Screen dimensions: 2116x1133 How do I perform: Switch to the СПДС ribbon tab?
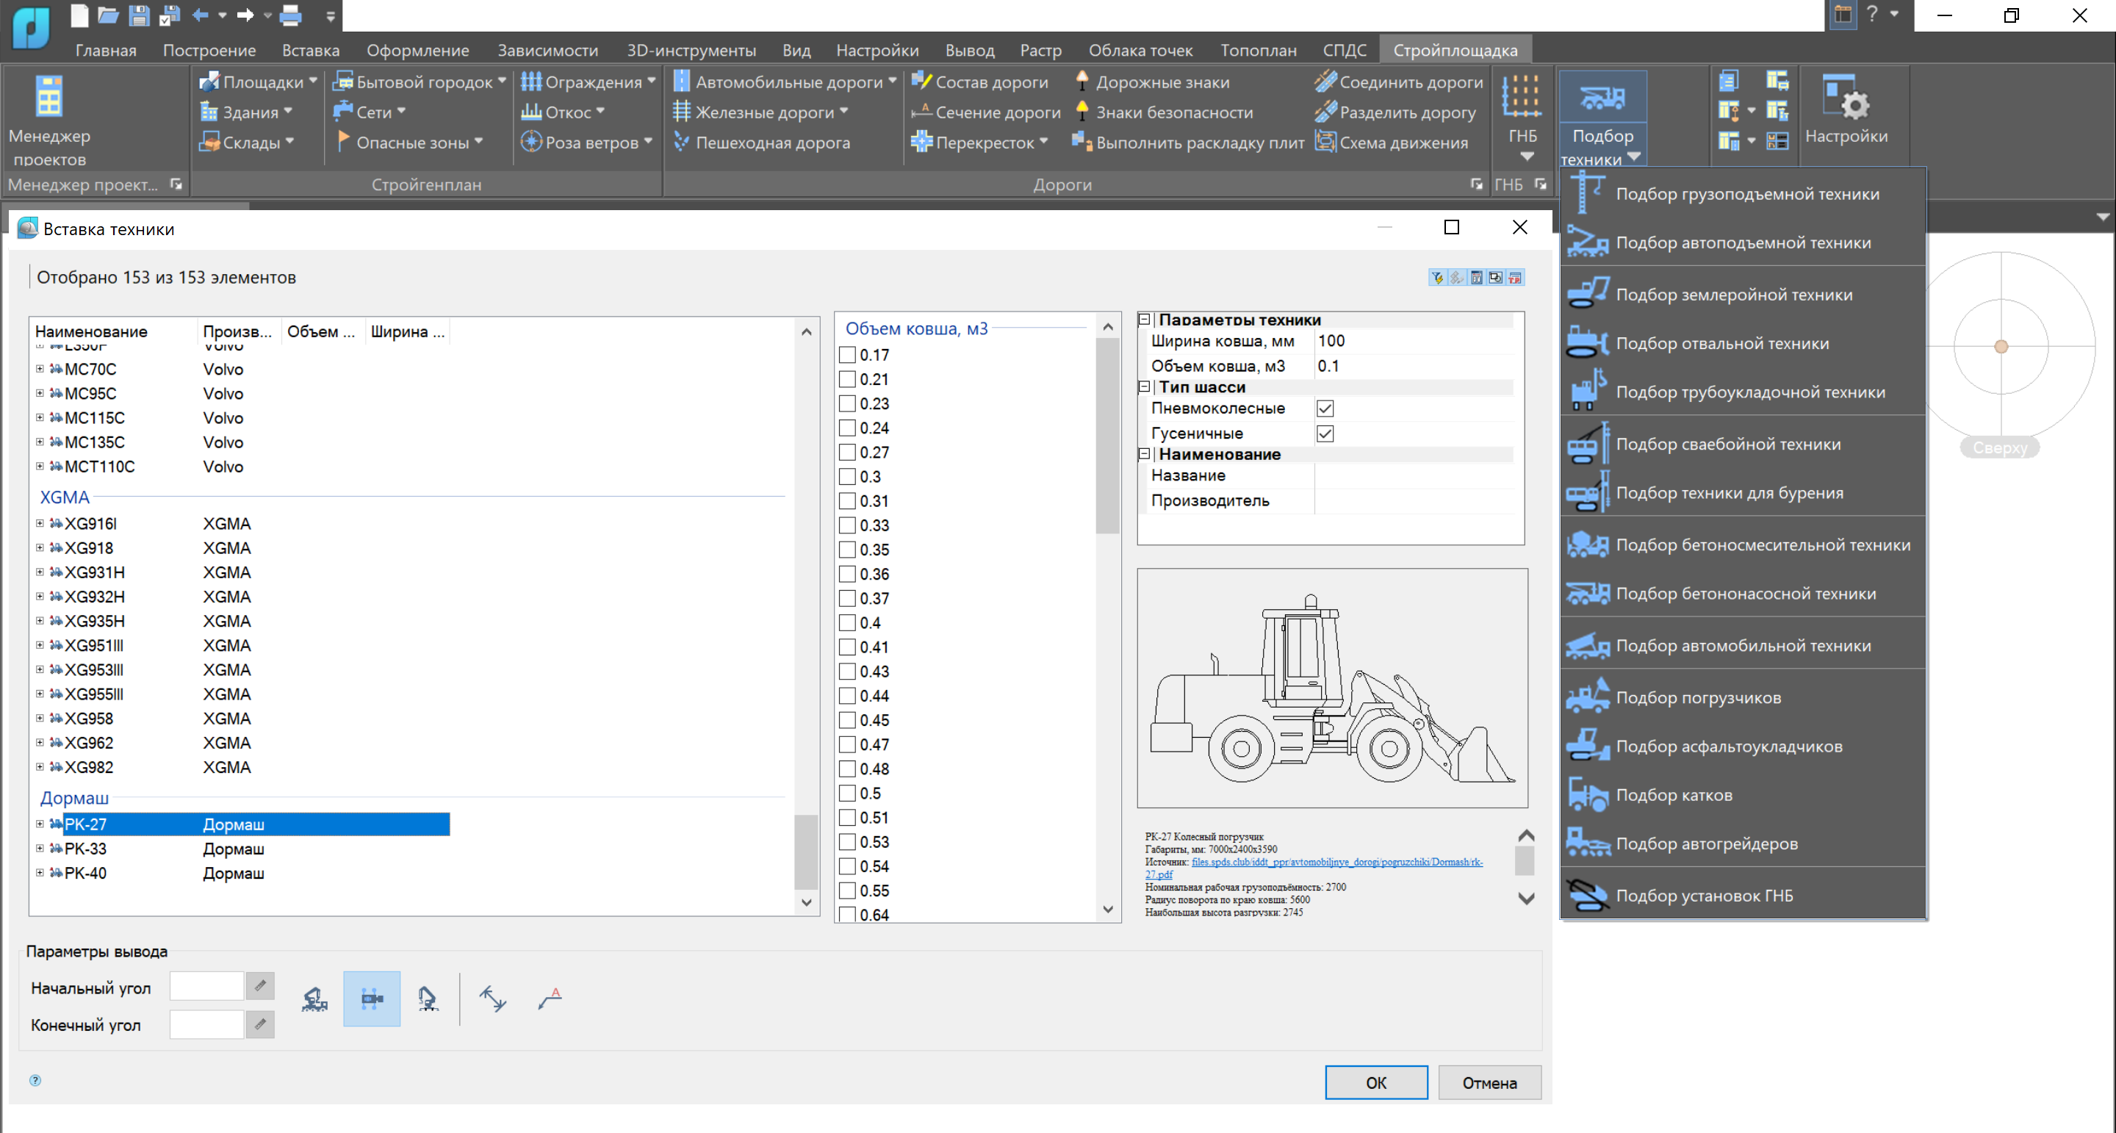pyautogui.click(x=1345, y=50)
